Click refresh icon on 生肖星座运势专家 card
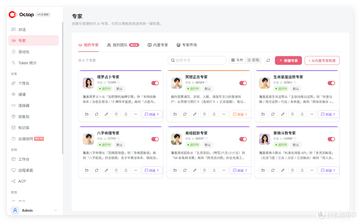 273,114
